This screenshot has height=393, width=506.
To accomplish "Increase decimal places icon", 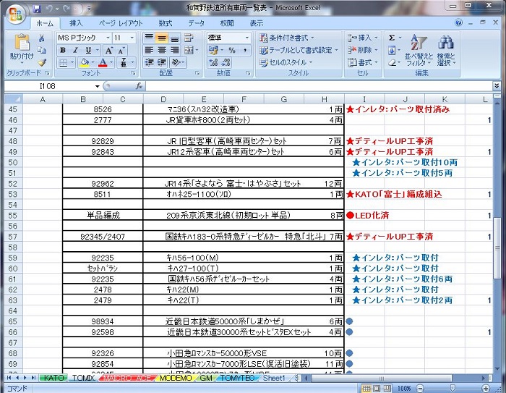I will [x=214, y=62].
